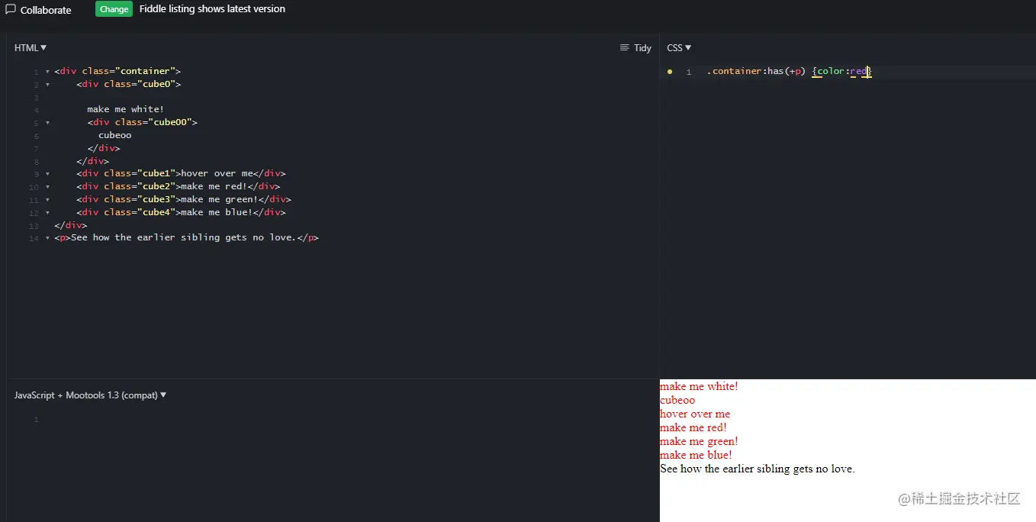
Task: Toggle the fold arrow beside the cube1 line
Action: (47, 174)
